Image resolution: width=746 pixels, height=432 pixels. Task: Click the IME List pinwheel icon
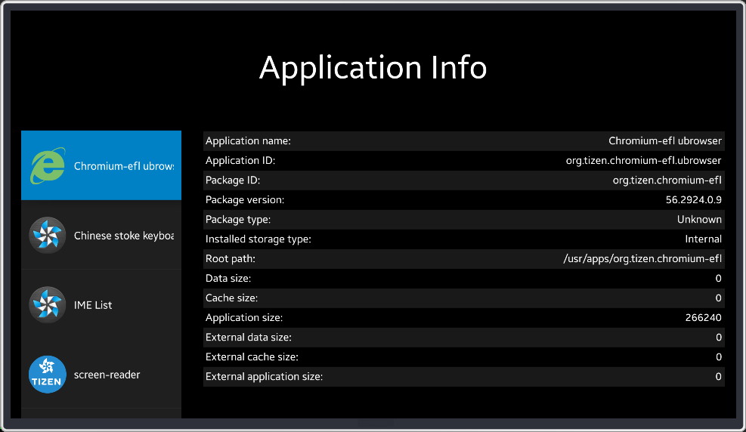(47, 305)
